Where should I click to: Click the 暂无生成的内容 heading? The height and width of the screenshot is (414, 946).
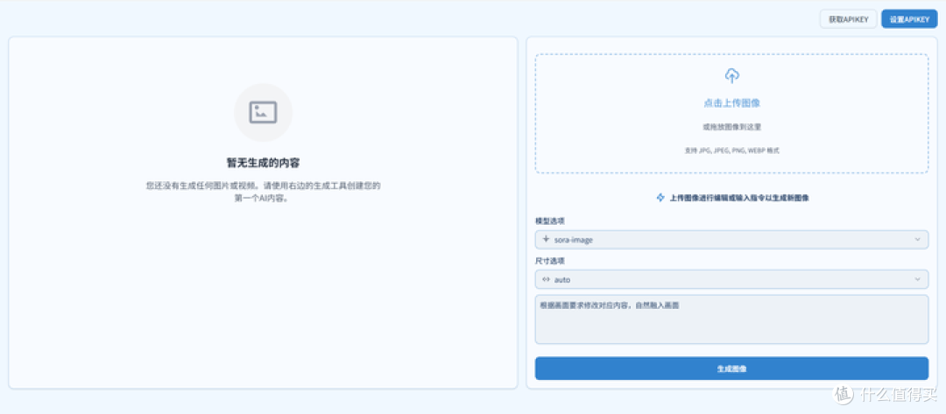click(263, 163)
